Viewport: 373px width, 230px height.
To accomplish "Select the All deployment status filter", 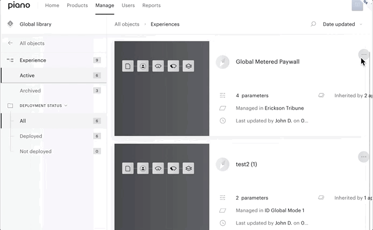I will pos(54,121).
